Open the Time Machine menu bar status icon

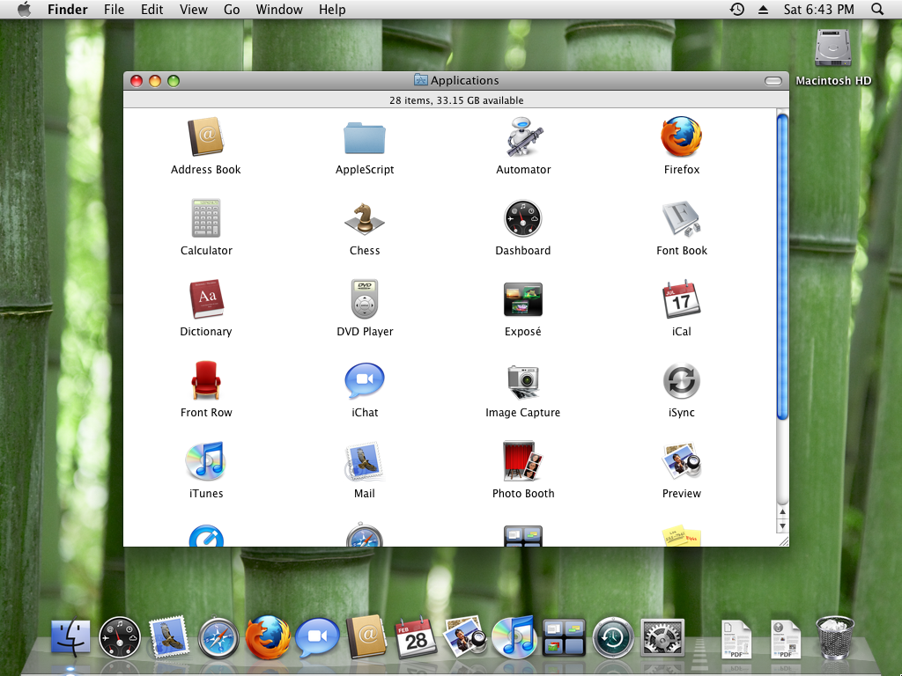[x=737, y=9]
